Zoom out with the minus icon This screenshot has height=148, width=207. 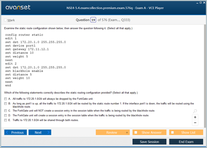point(195,123)
